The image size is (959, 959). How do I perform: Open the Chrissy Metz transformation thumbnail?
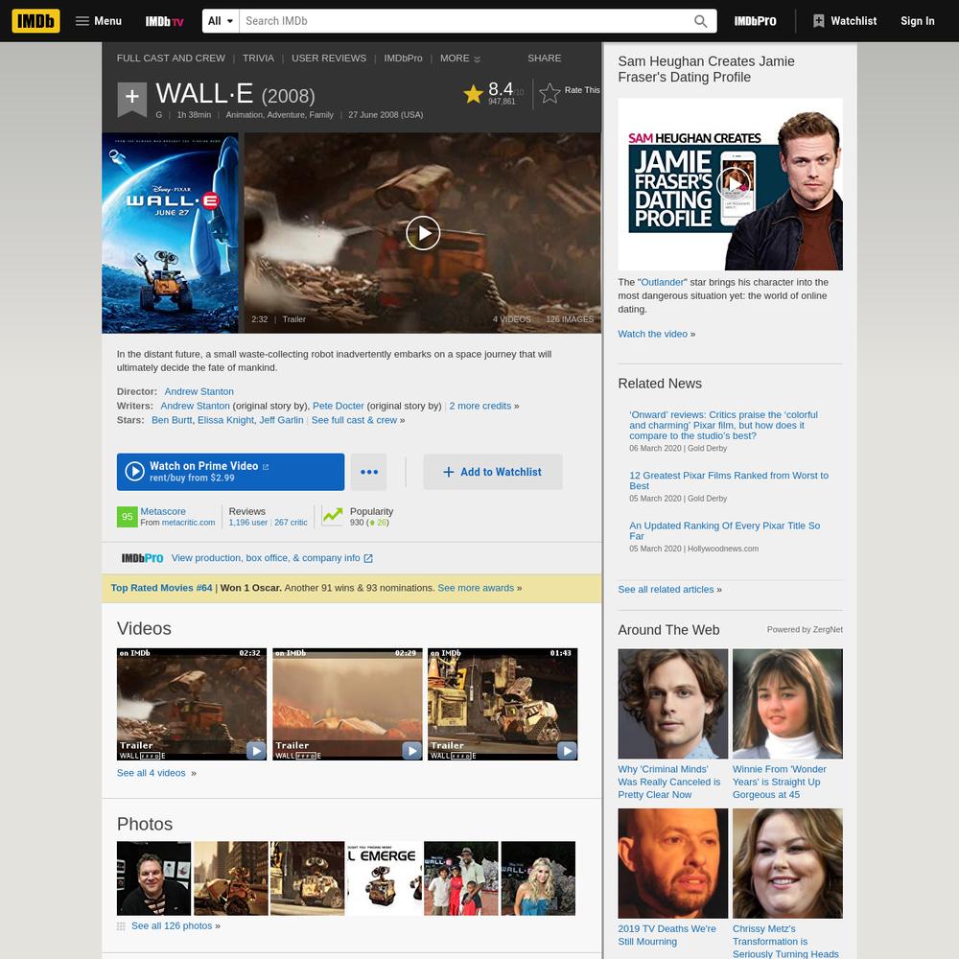tap(787, 864)
